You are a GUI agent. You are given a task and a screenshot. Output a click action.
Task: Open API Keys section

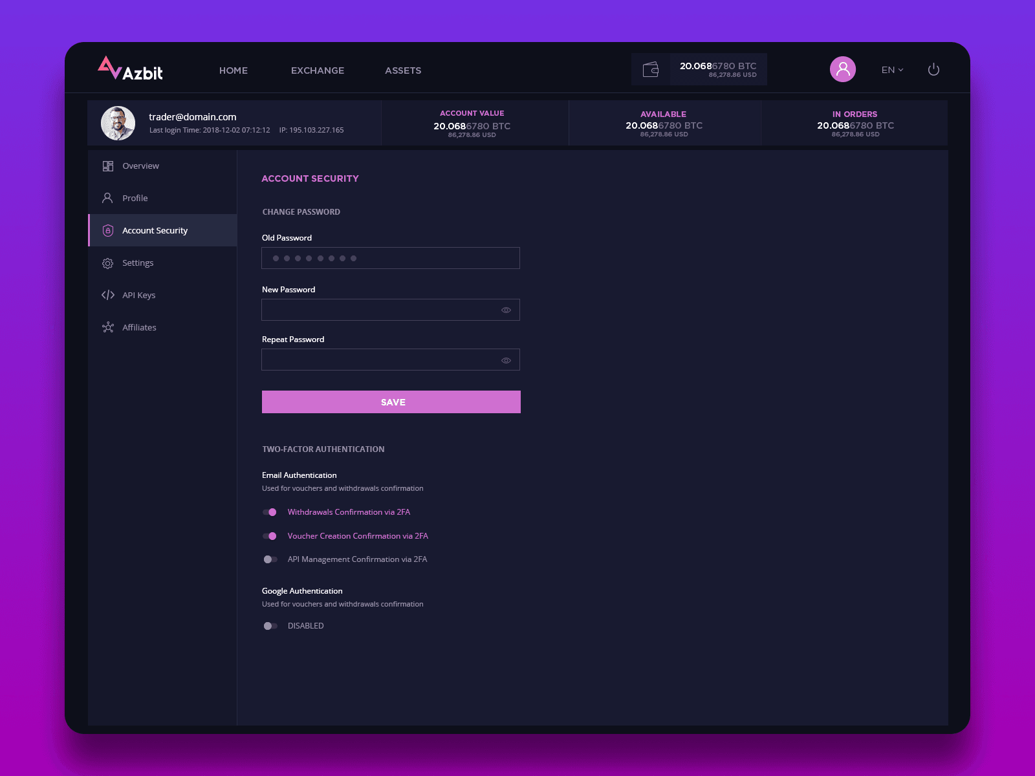138,296
